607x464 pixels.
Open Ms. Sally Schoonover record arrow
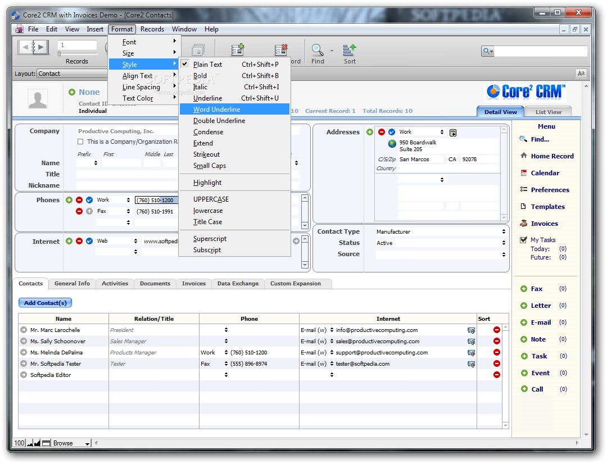click(x=24, y=341)
